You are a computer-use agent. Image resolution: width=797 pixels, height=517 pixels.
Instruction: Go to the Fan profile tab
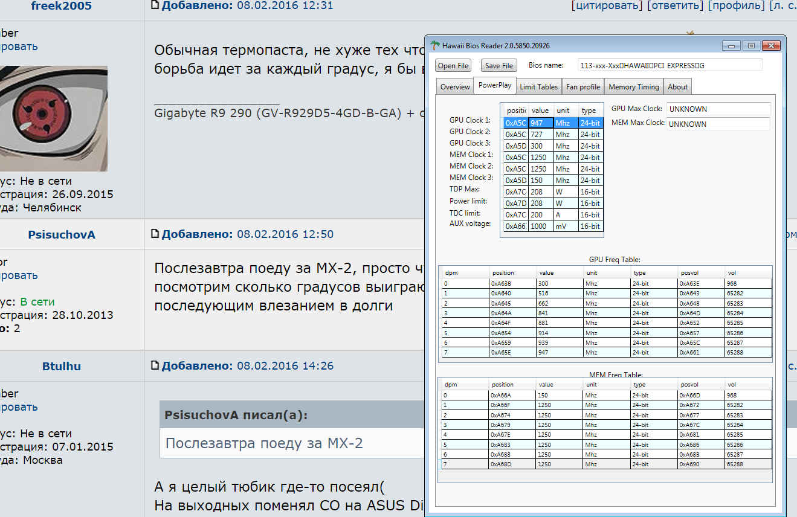click(583, 86)
